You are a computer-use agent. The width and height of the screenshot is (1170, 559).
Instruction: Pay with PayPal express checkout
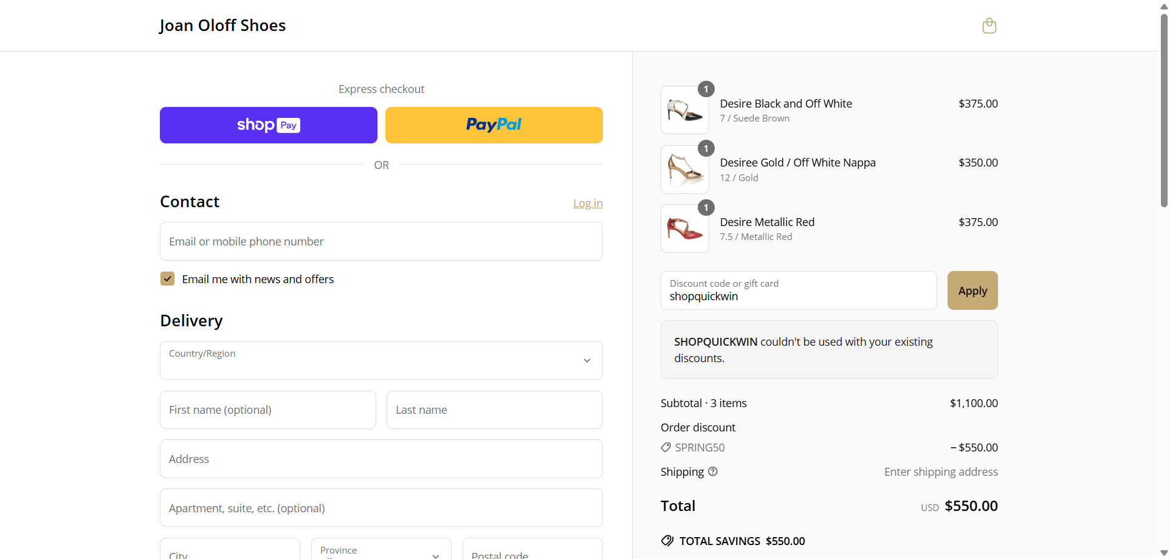tap(494, 125)
